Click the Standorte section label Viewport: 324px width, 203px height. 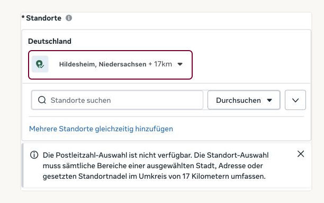[43, 18]
